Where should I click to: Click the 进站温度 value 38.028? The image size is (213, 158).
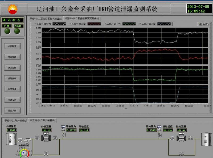point(168,130)
